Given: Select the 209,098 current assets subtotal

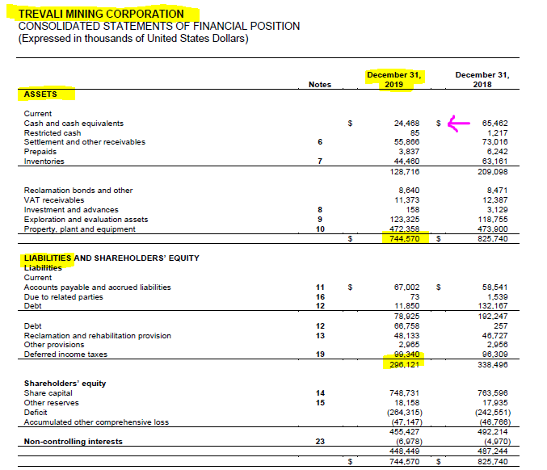Looking at the screenshot, I should pyautogui.click(x=493, y=172).
